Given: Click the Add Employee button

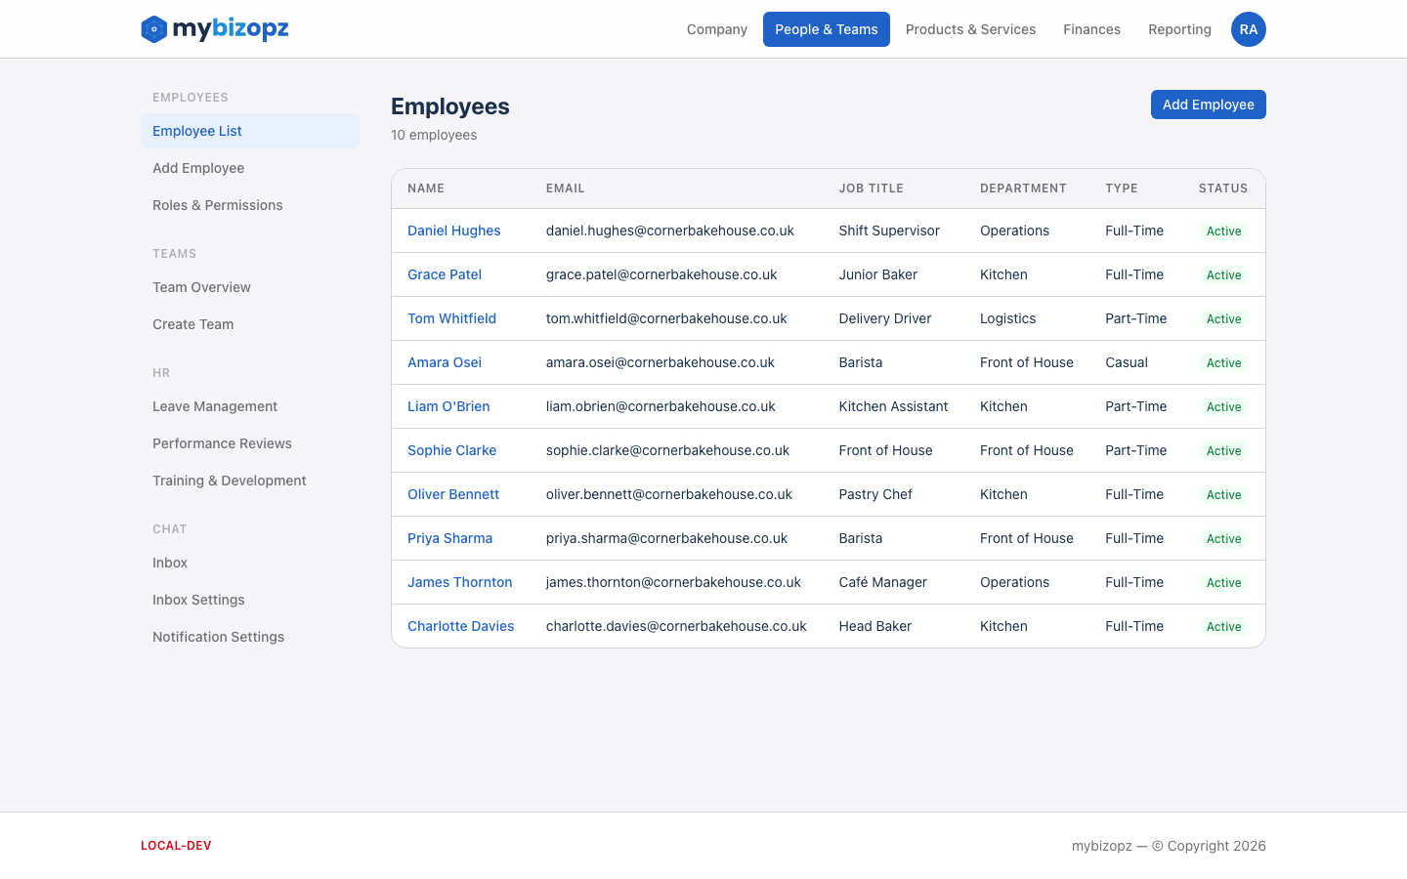Looking at the screenshot, I should pos(1208,105).
